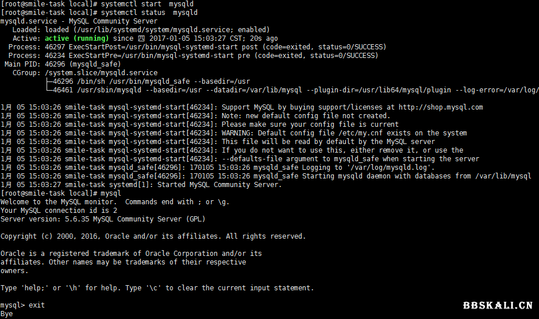Open the http://shop.mysql.com URL
This screenshot has height=319, width=539.
point(441,107)
